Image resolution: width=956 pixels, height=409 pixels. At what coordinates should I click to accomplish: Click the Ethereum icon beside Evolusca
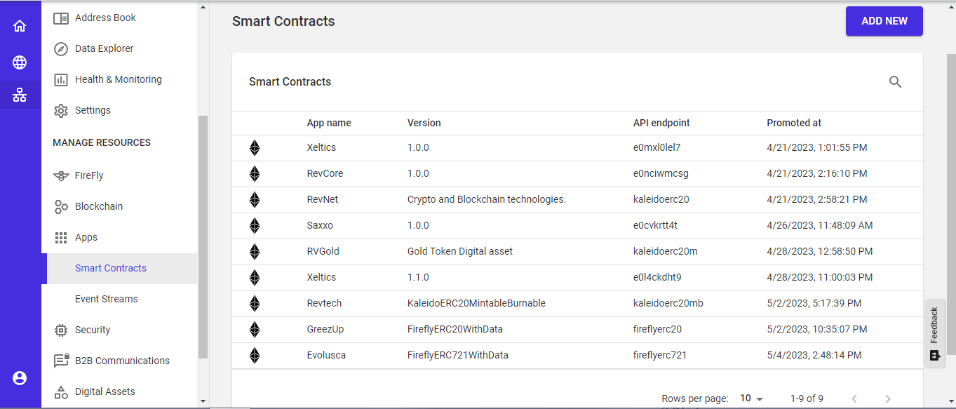tap(255, 356)
